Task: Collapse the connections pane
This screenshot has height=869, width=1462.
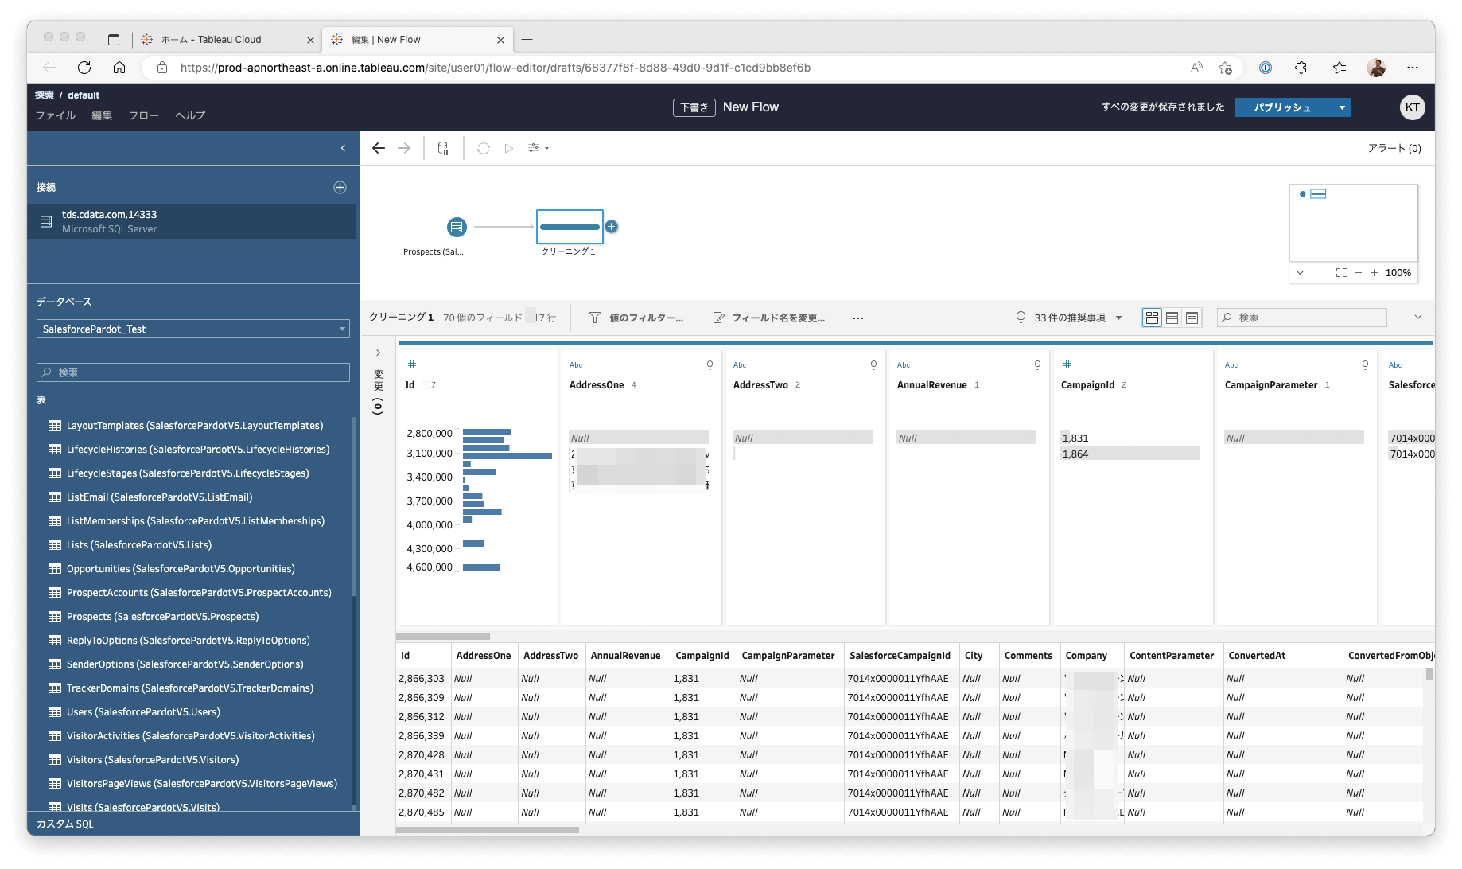Action: click(x=343, y=148)
